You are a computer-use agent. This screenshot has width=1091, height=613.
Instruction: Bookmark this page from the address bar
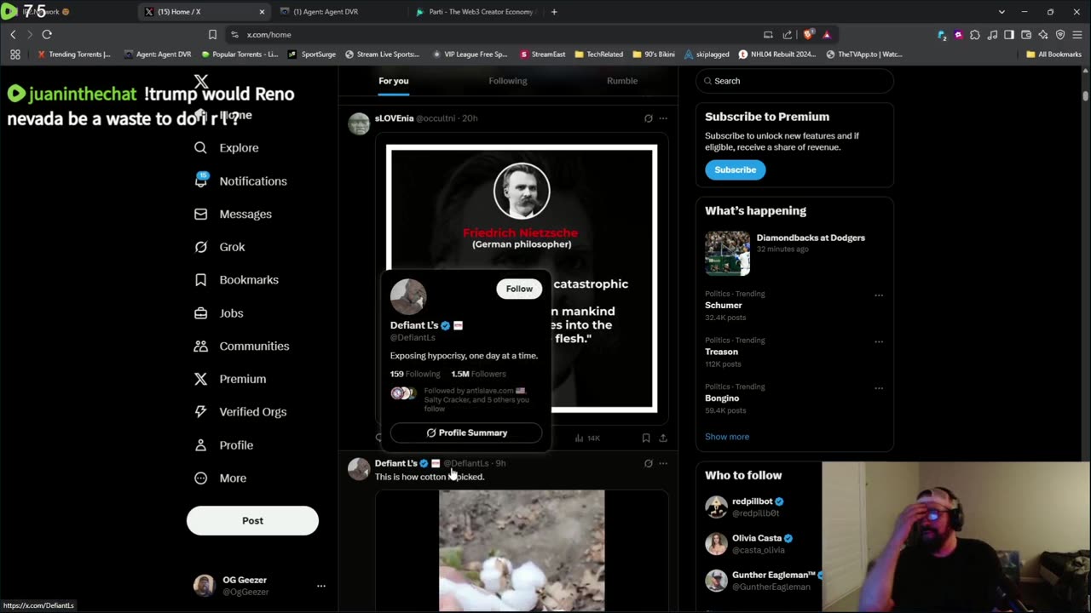click(x=212, y=35)
